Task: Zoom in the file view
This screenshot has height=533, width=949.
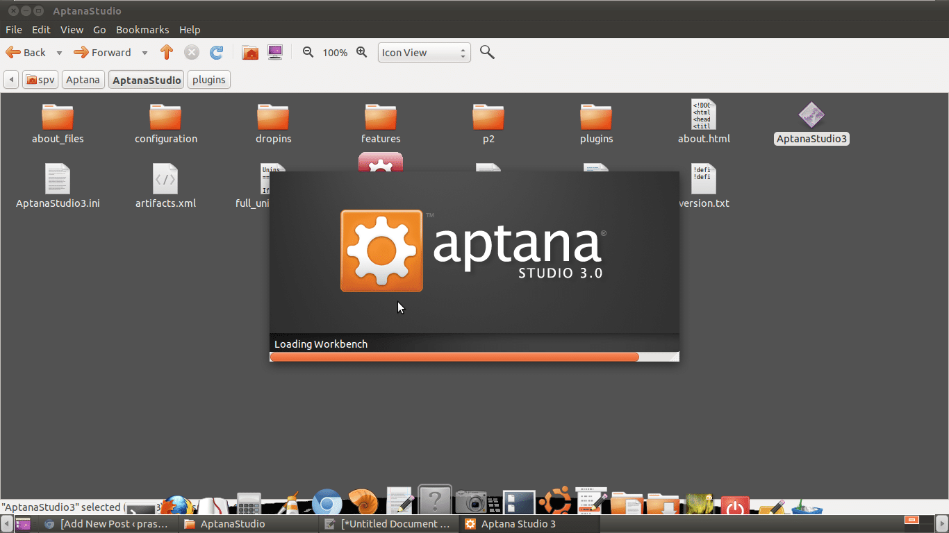Action: click(x=361, y=52)
